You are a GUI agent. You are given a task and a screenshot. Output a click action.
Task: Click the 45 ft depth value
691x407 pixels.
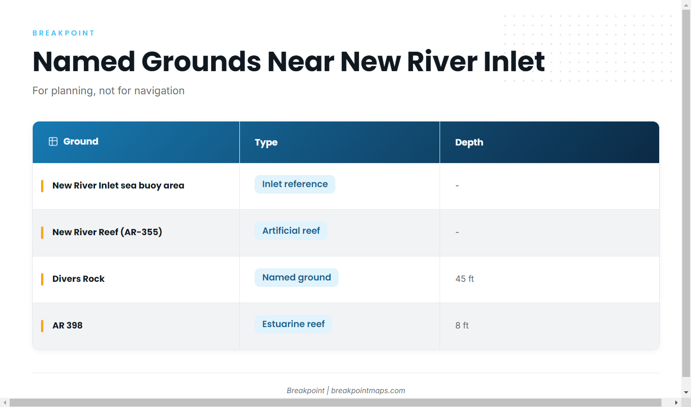(465, 279)
